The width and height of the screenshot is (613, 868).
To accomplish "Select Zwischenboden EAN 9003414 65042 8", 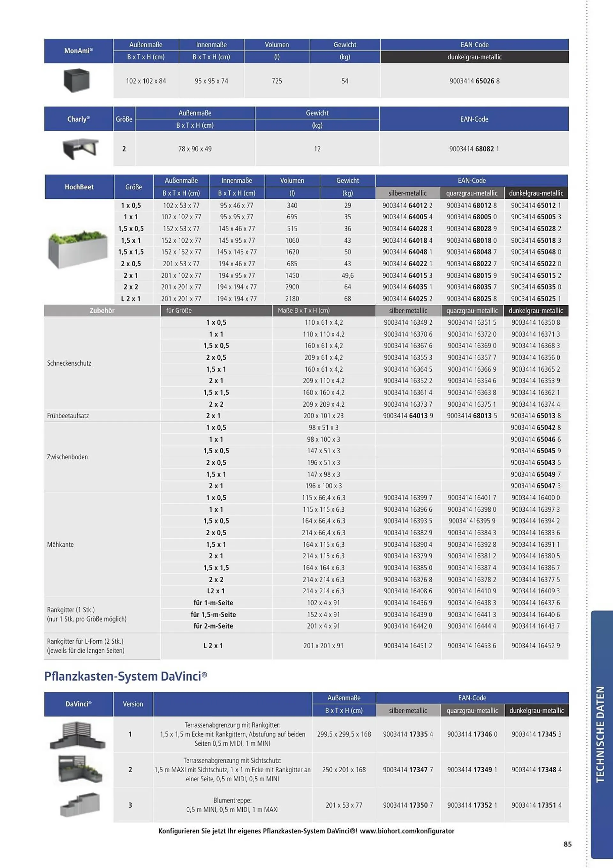I will point(536,428).
